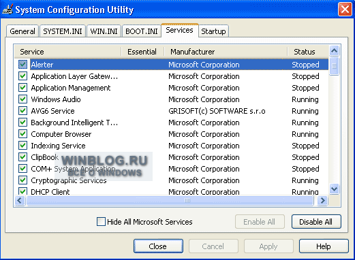Select the AVG6 Service name

tap(52, 111)
